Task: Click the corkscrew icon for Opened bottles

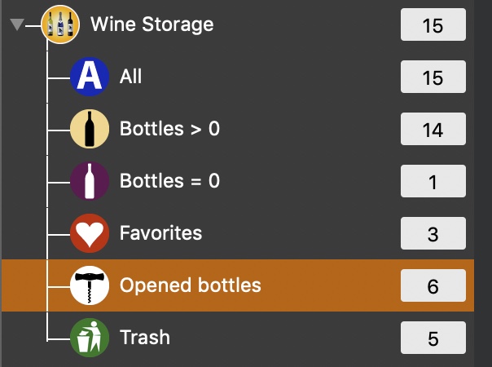Action: coord(90,285)
